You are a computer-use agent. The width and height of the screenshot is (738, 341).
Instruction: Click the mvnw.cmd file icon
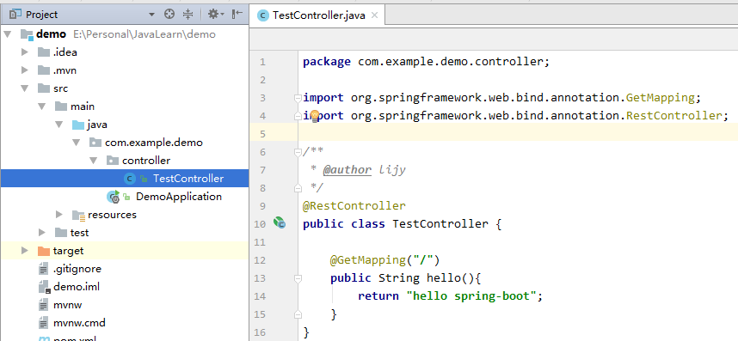44,323
